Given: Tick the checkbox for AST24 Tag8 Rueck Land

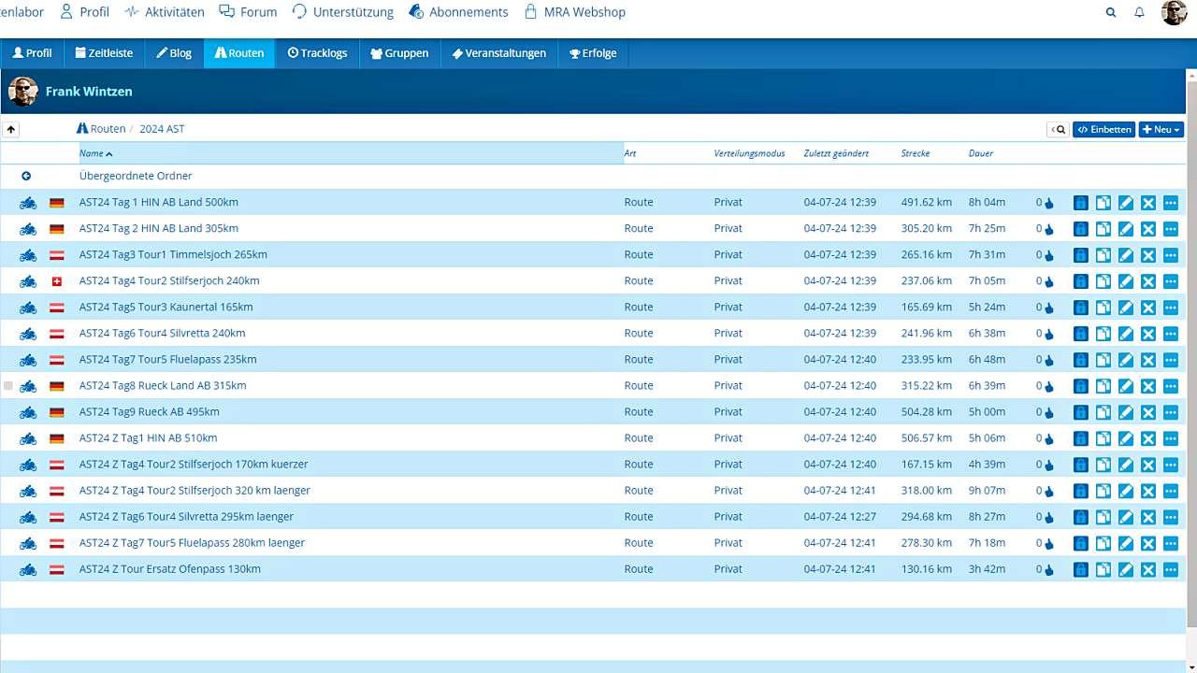Looking at the screenshot, I should click(x=8, y=385).
